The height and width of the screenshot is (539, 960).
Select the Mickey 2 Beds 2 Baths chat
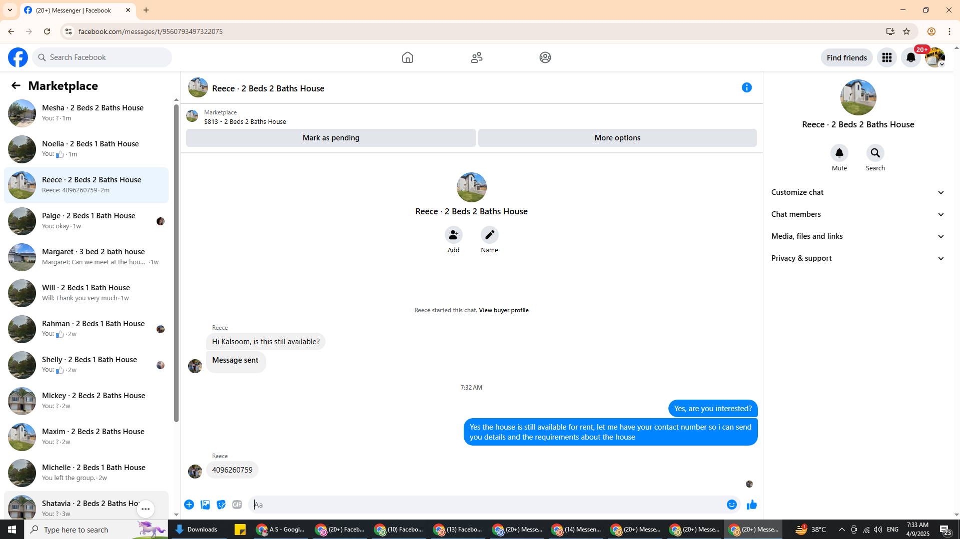(x=86, y=401)
